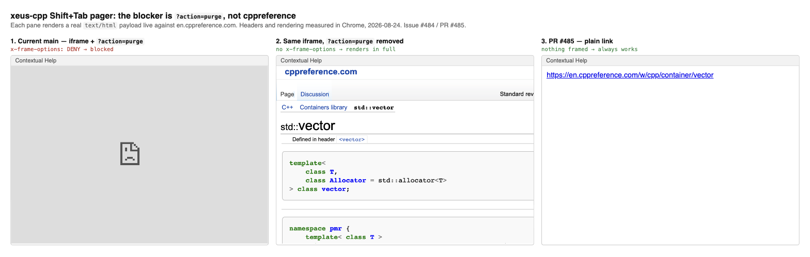Click the 'template< class T >' code line
This screenshot has height=257, width=810.
[344, 237]
